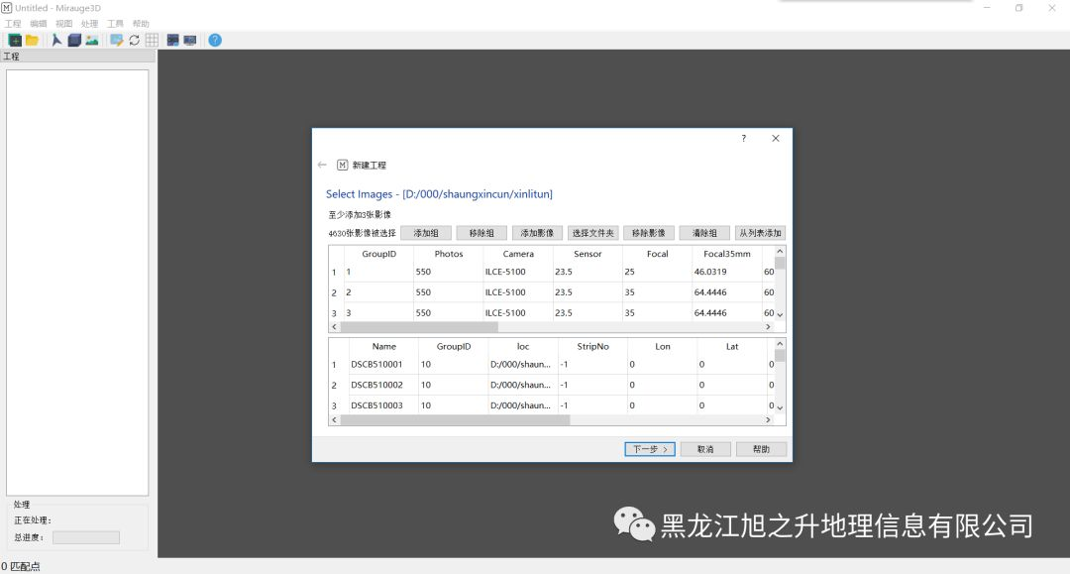Image resolution: width=1070 pixels, height=574 pixels.
Task: Click the first dark display panel icon
Action: pyautogui.click(x=172, y=40)
